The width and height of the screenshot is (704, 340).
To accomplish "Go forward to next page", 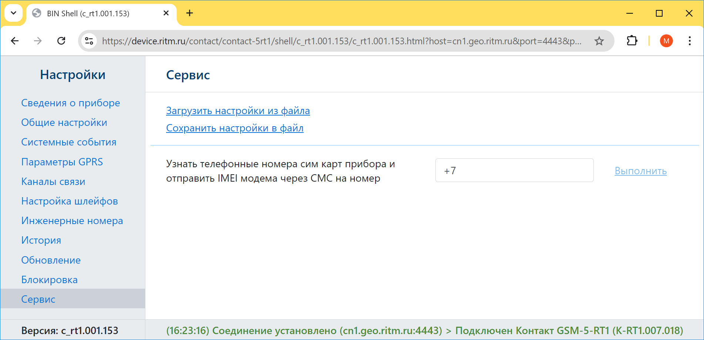I will click(38, 41).
